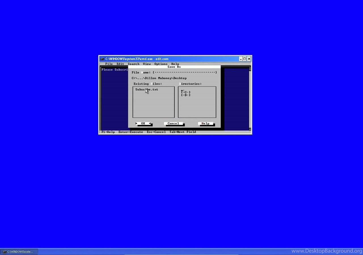Click the File Name input field
363x255 pixels.
click(185, 73)
